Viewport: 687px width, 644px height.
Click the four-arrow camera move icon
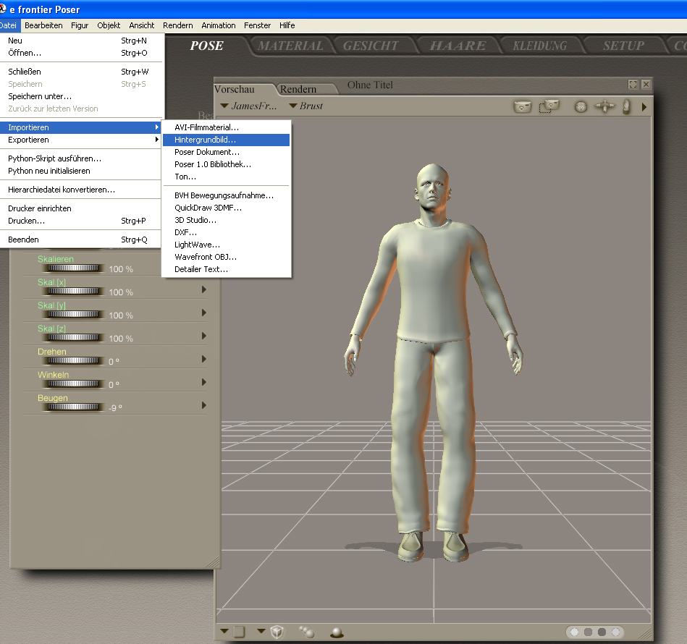coord(604,106)
